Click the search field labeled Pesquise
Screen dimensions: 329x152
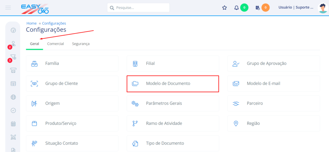(138, 8)
